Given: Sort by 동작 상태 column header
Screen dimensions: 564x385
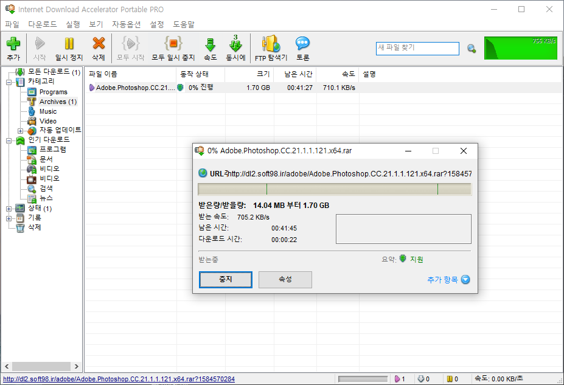Looking at the screenshot, I should 201,74.
